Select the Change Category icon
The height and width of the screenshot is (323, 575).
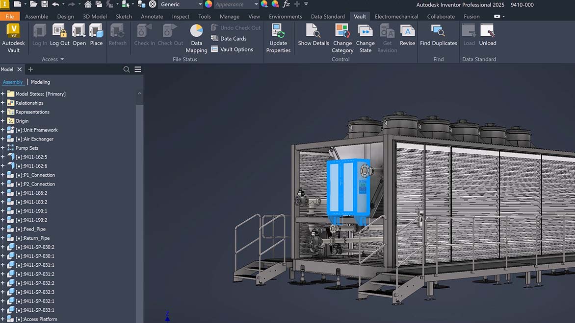[x=342, y=37]
